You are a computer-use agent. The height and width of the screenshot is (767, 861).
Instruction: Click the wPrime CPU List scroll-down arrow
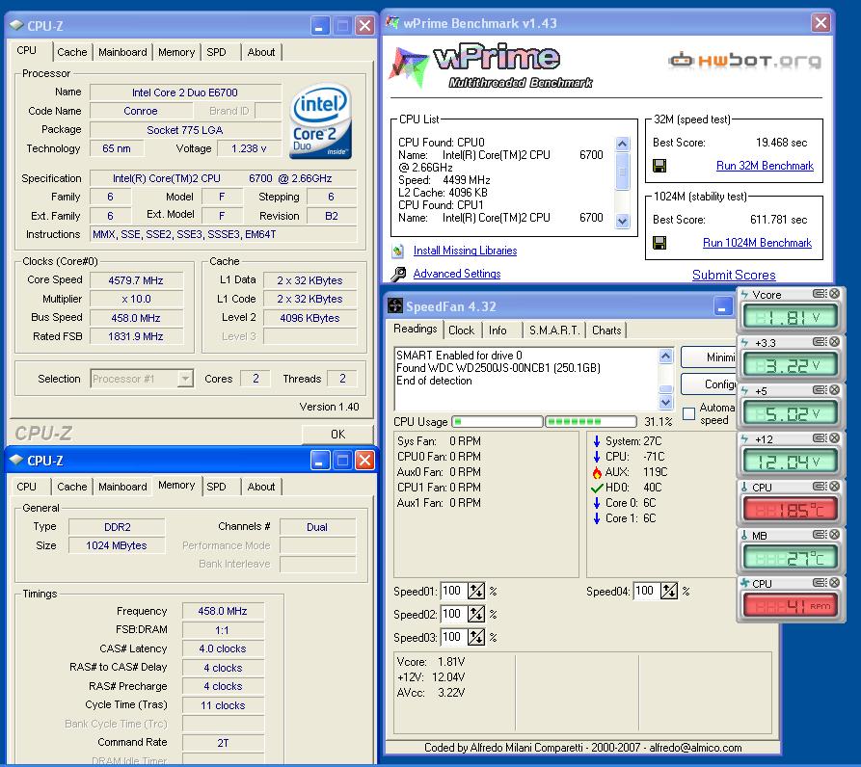pos(622,221)
